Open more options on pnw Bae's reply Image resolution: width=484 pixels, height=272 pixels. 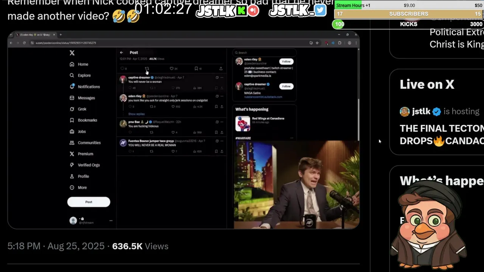[222, 122]
